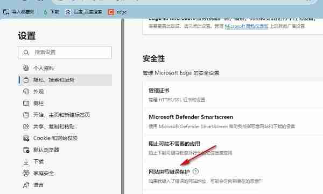Click the 安全性 section heading

[153, 58]
